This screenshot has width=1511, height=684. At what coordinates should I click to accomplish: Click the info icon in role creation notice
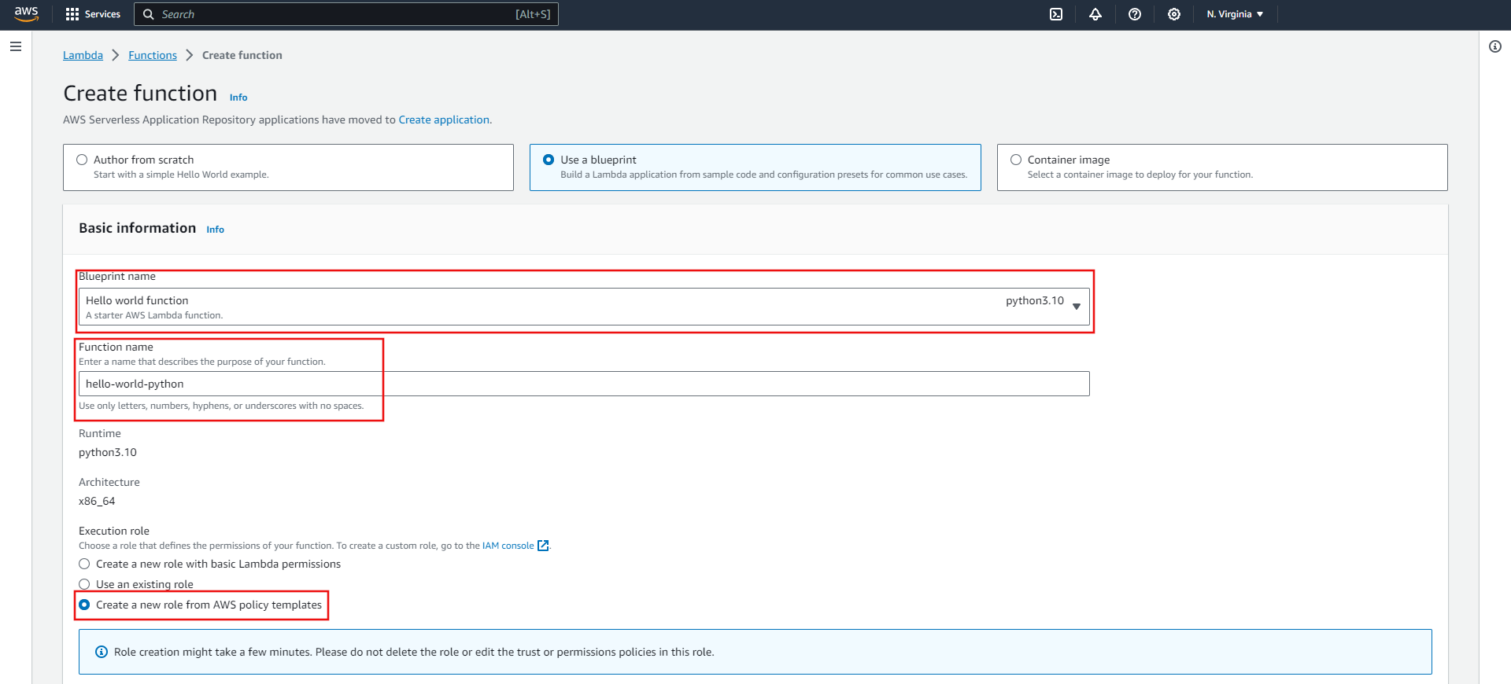102,652
